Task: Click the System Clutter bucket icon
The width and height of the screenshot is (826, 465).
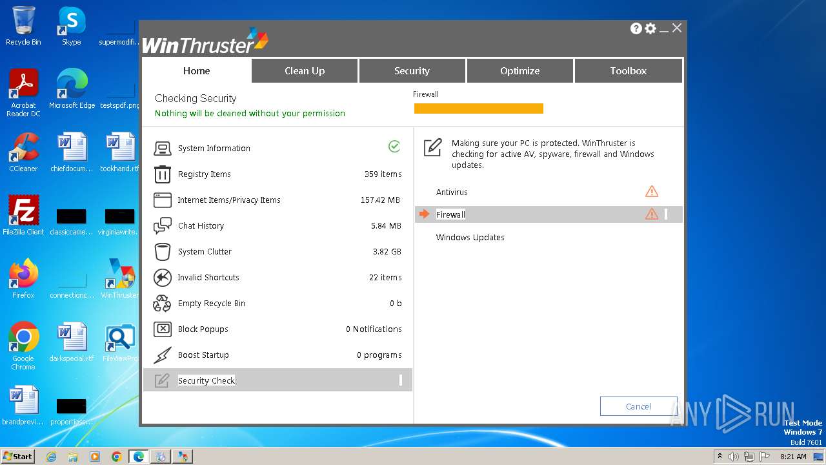Action: click(x=162, y=252)
